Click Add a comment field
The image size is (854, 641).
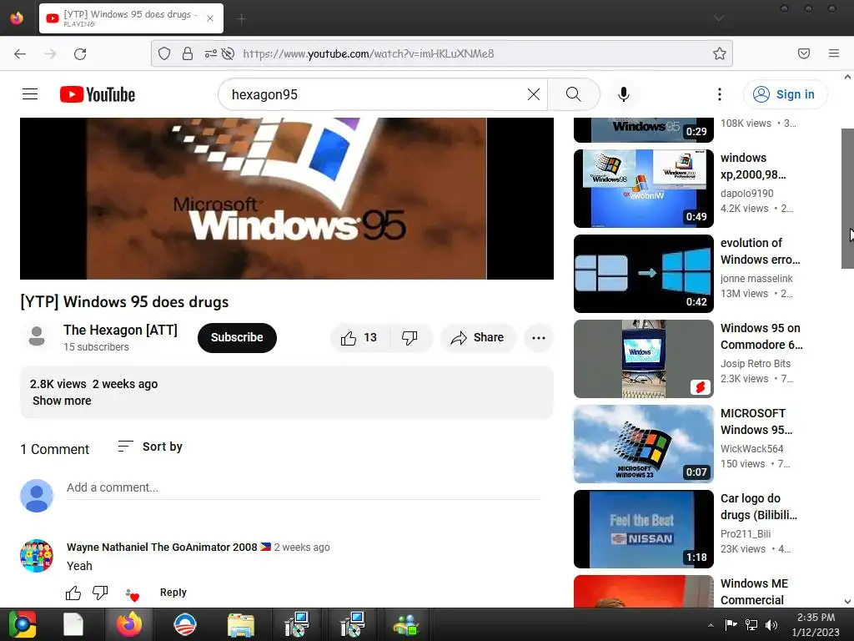pyautogui.click(x=303, y=487)
